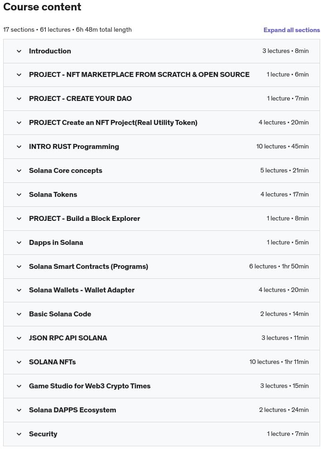
Task: Click chevron beside PROJECT - CREATE YOUR DAO
Action: pos(19,99)
